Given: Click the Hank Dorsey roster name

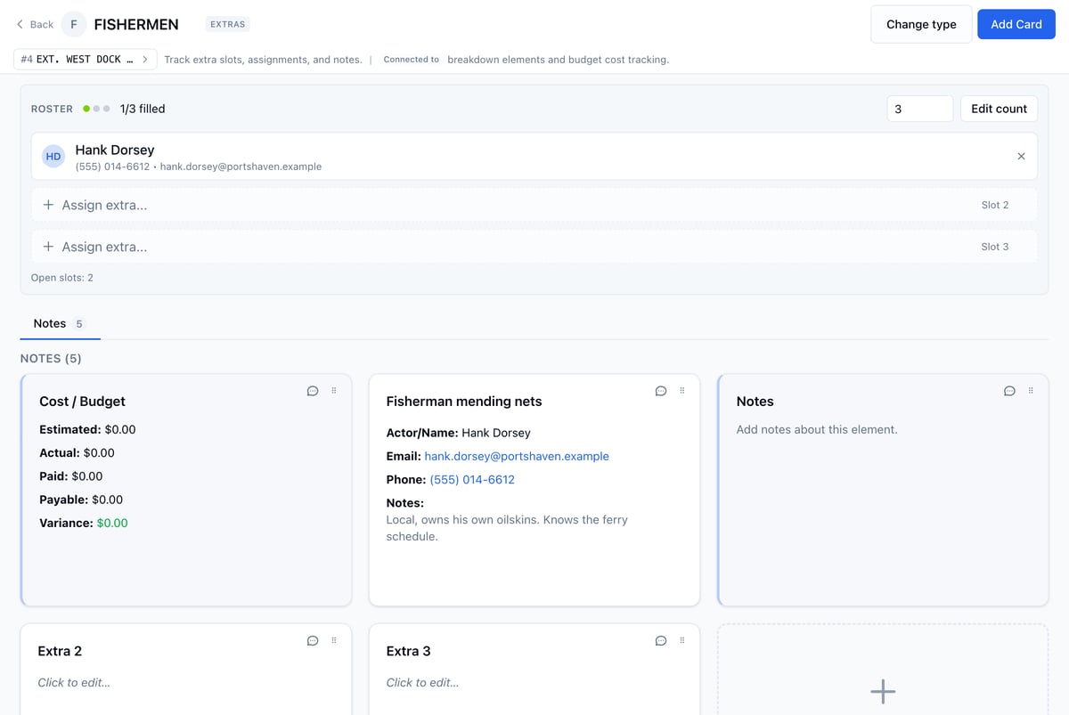Looking at the screenshot, I should 115,150.
